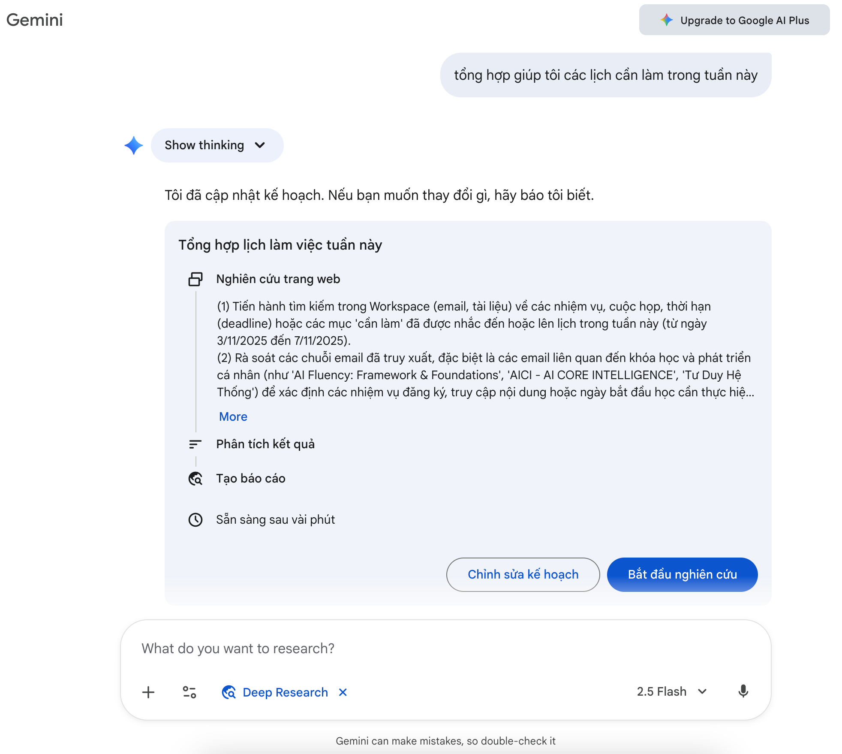Start research with 'Bắt đầu nghiên cứu'
842x754 pixels.
[682, 574]
